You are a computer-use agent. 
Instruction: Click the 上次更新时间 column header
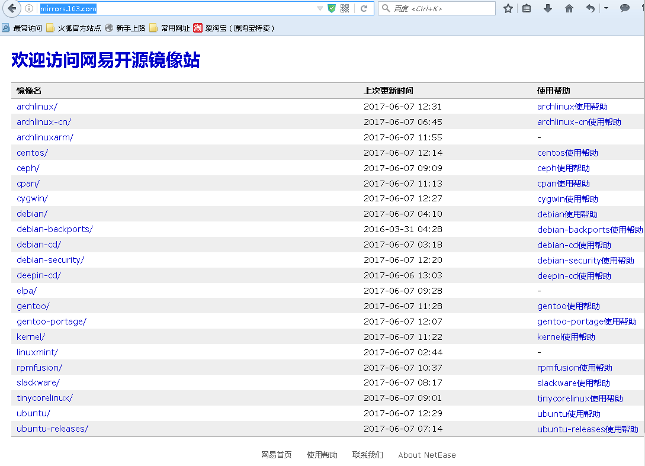(389, 91)
